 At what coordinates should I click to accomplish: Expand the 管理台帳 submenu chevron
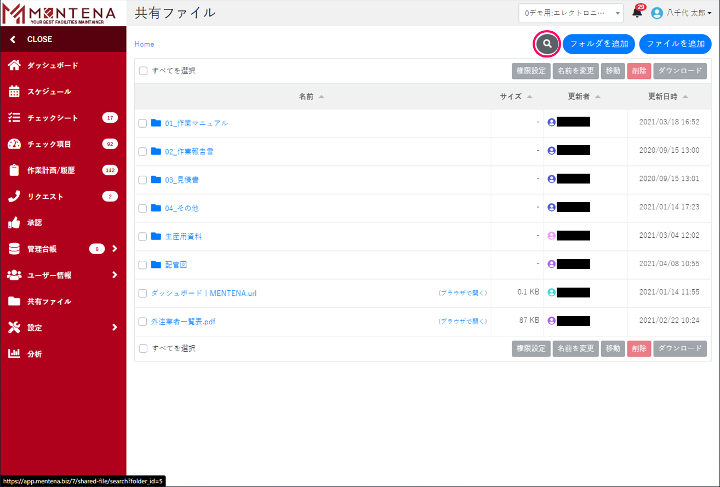point(115,249)
